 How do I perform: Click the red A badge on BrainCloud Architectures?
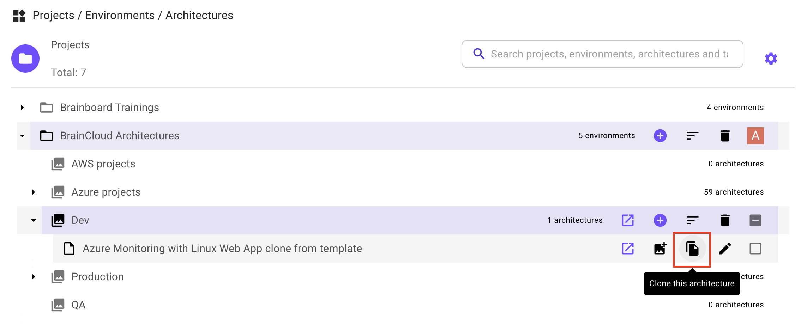pyautogui.click(x=755, y=136)
